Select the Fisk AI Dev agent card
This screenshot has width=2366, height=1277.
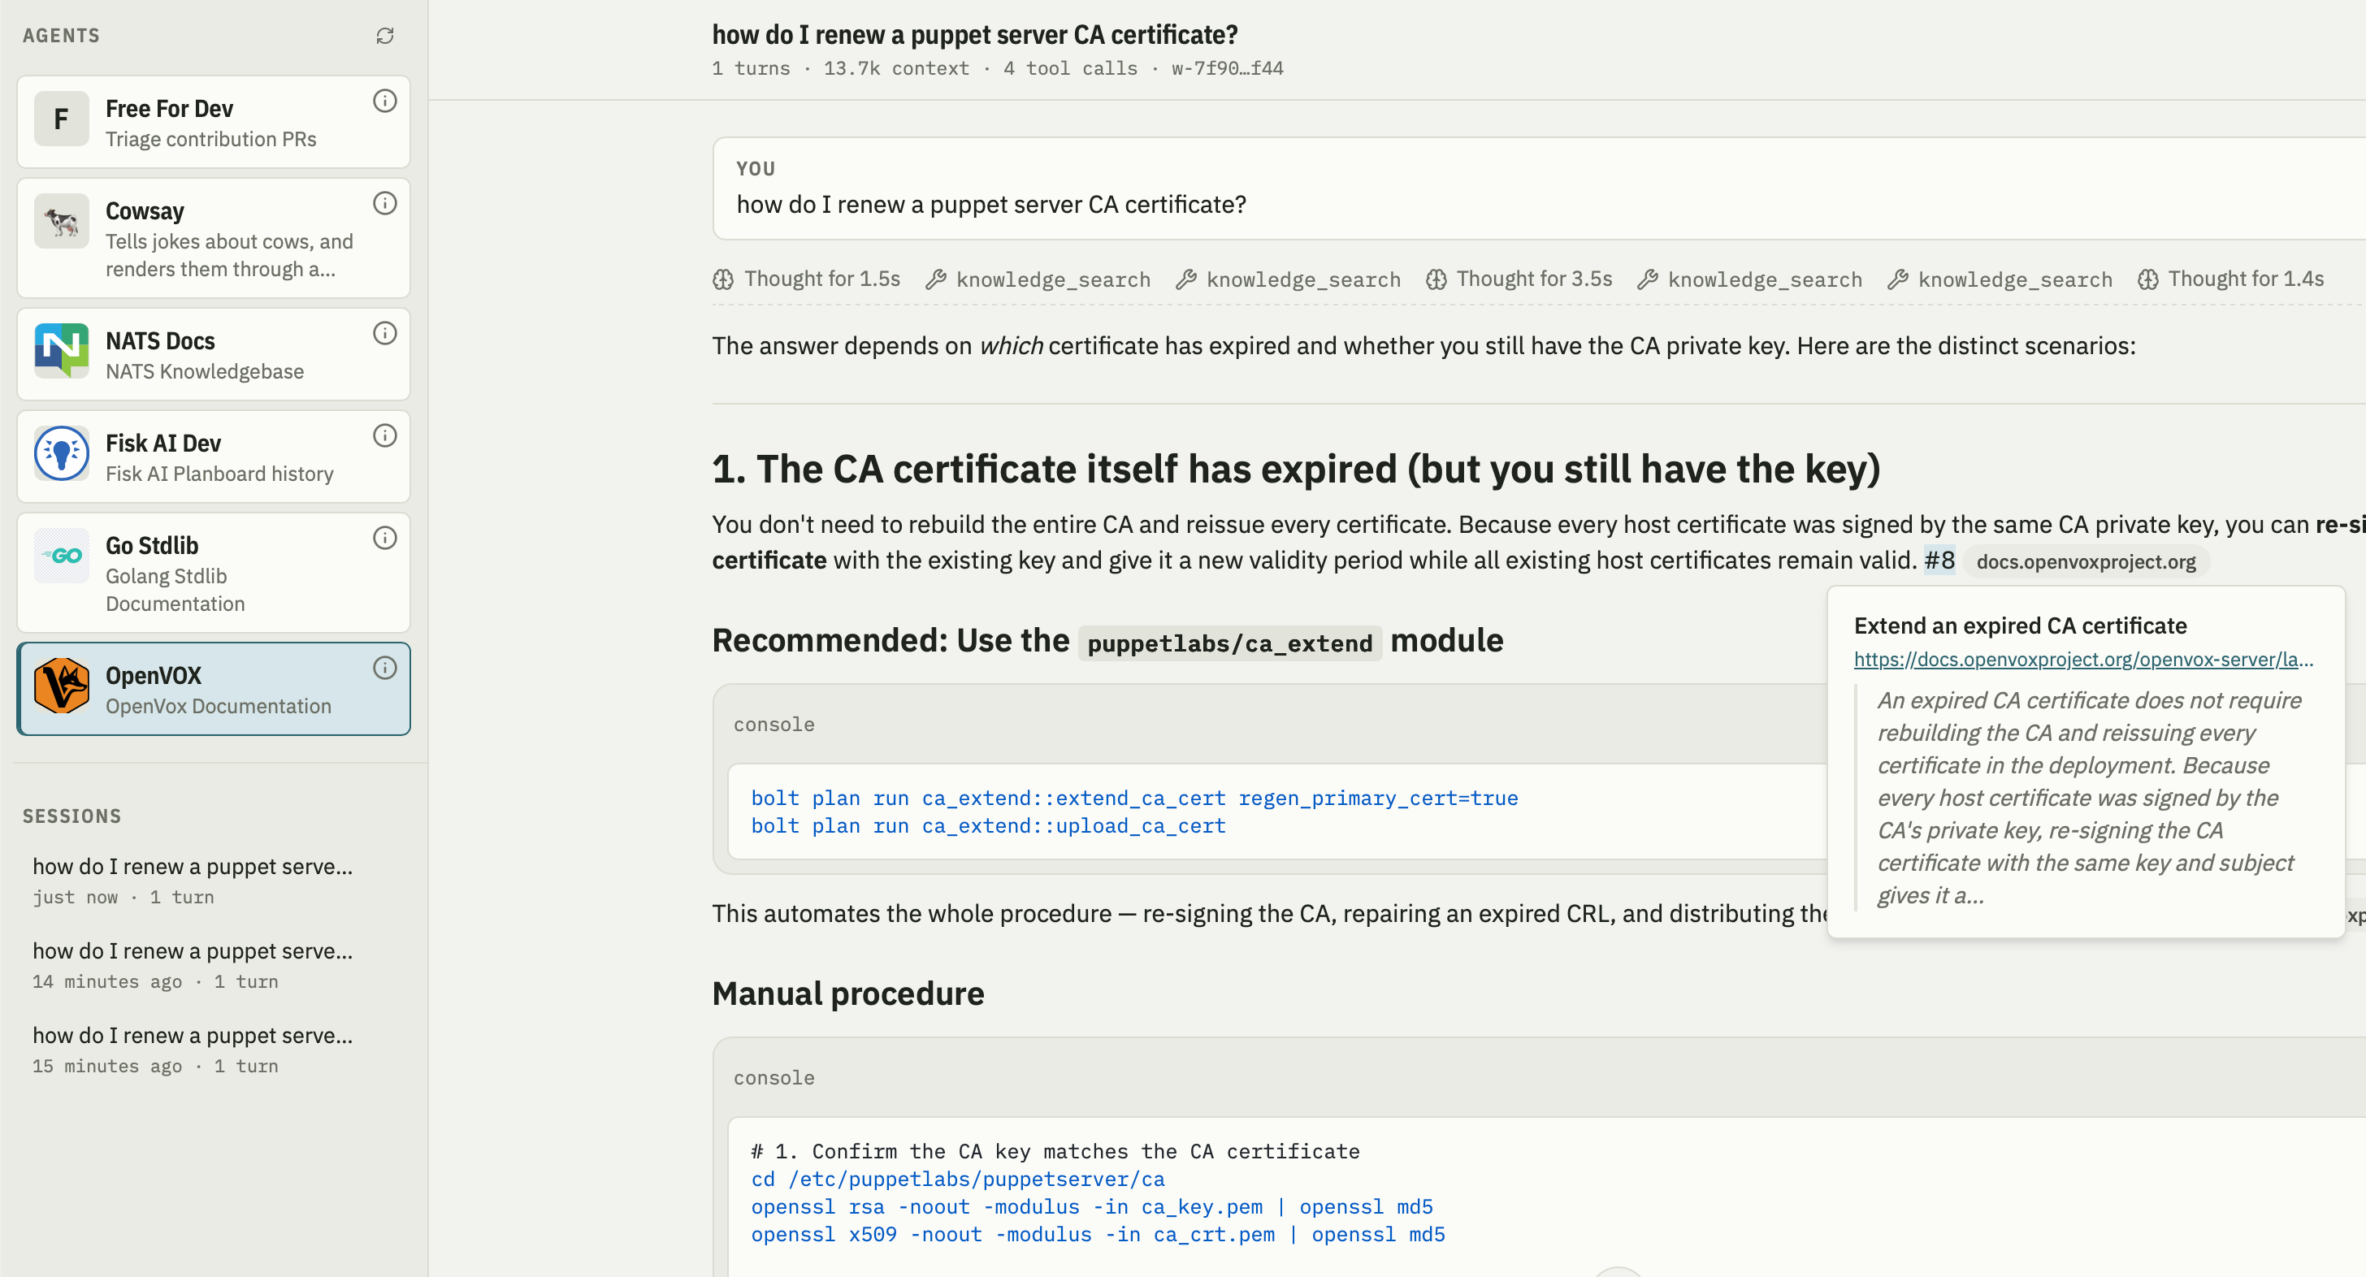[213, 457]
